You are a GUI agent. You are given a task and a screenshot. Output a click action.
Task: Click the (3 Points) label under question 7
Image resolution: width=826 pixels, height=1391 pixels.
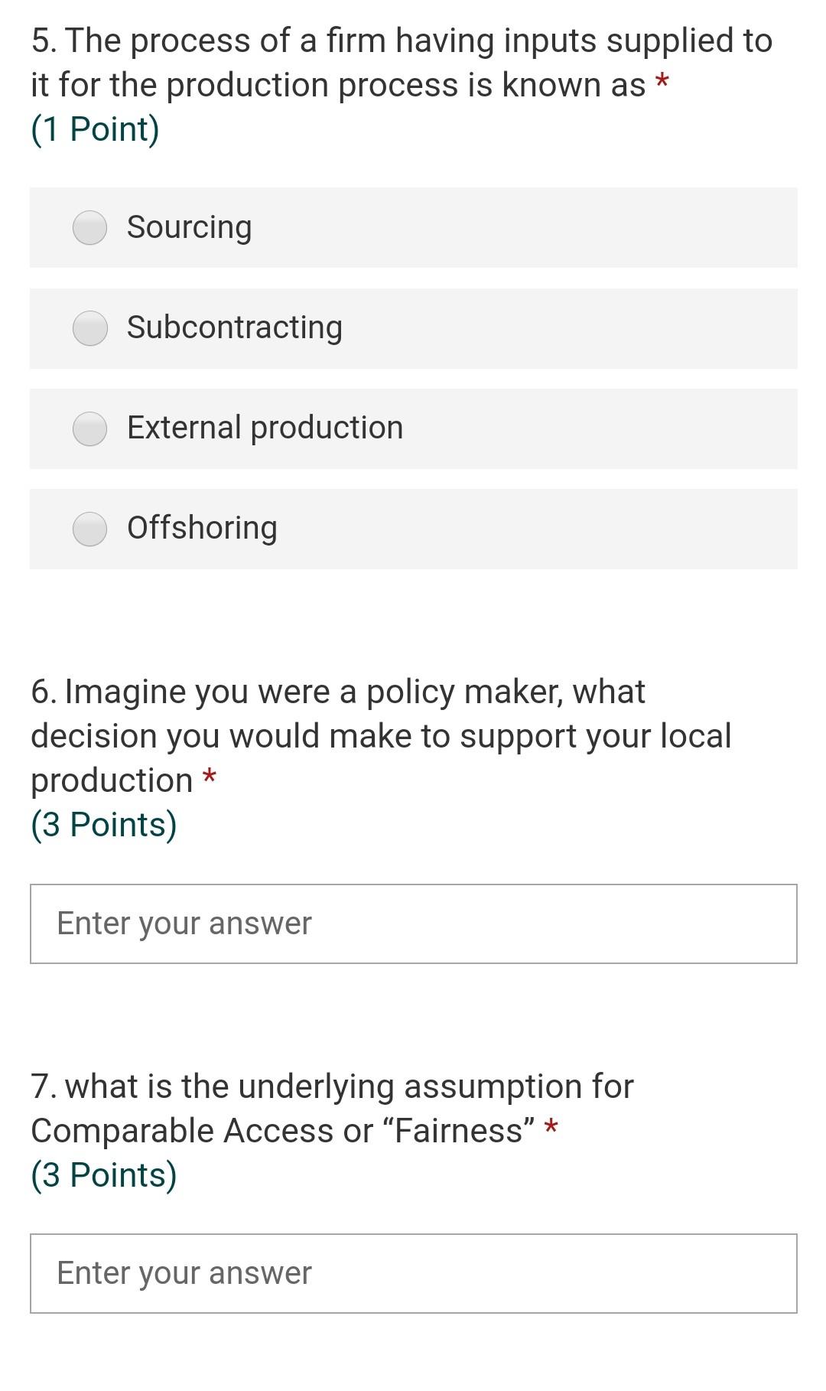point(104,1174)
